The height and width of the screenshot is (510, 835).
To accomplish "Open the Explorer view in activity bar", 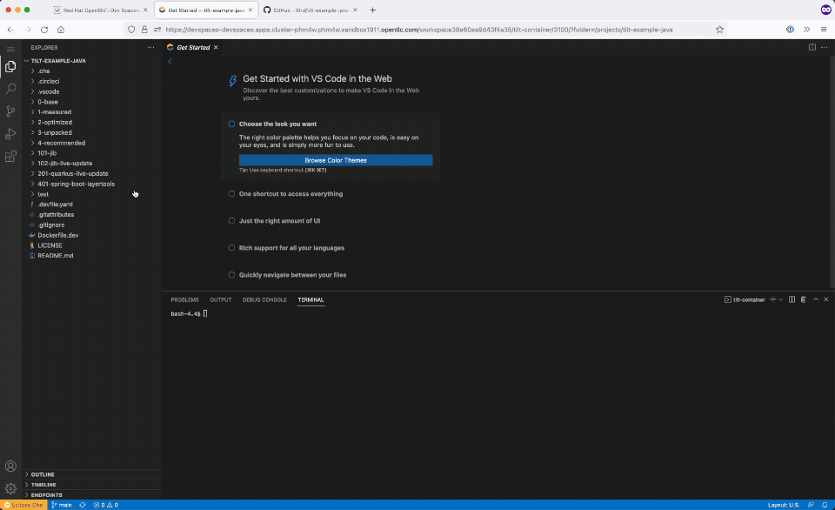I will coord(10,67).
